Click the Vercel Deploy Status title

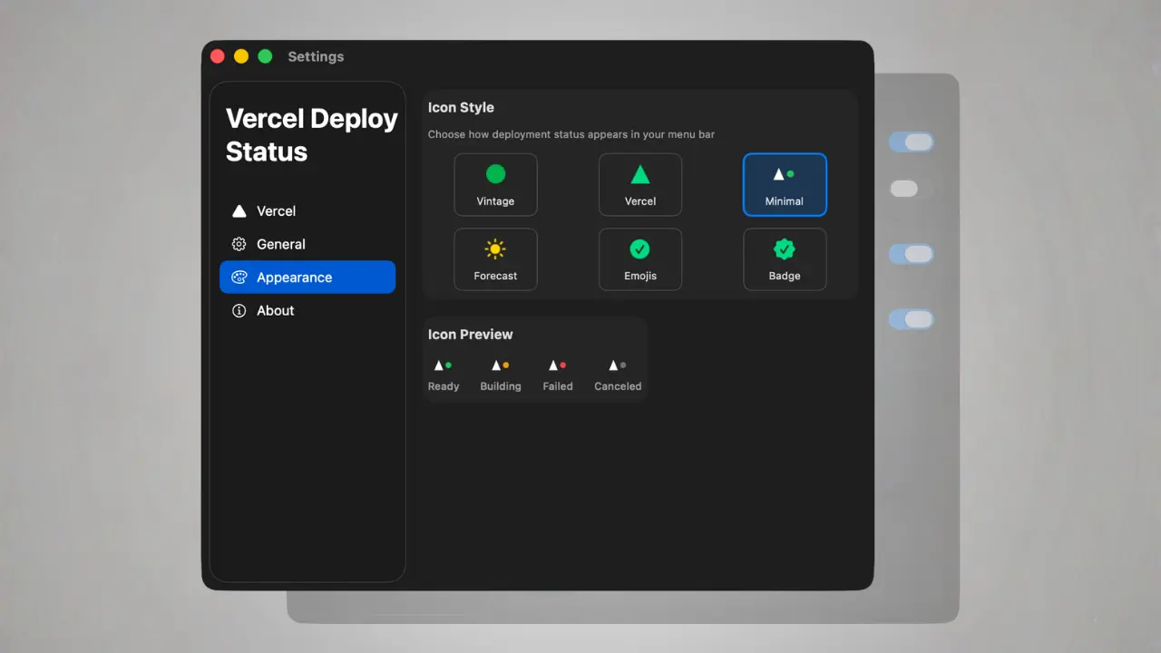[x=310, y=134]
